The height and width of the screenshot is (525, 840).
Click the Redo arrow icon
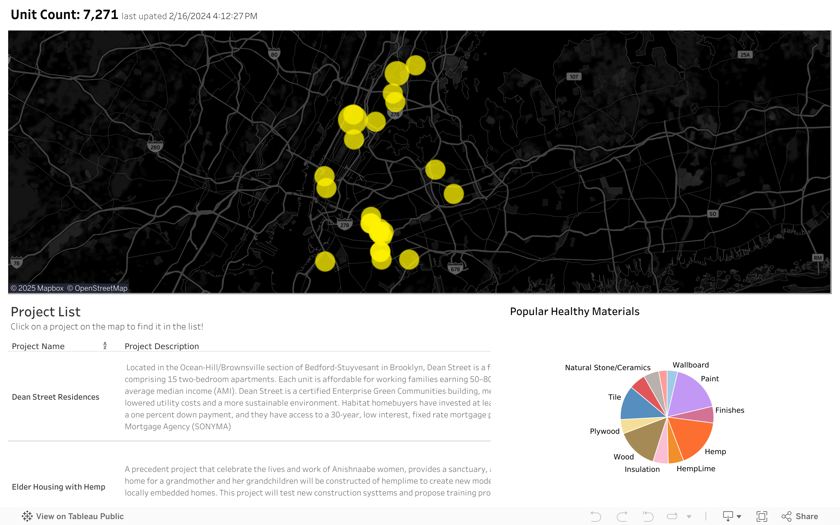click(622, 516)
